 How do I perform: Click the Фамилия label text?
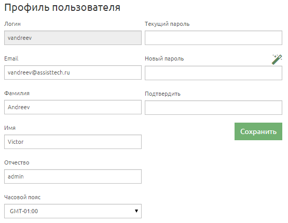pyautogui.click(x=17, y=93)
